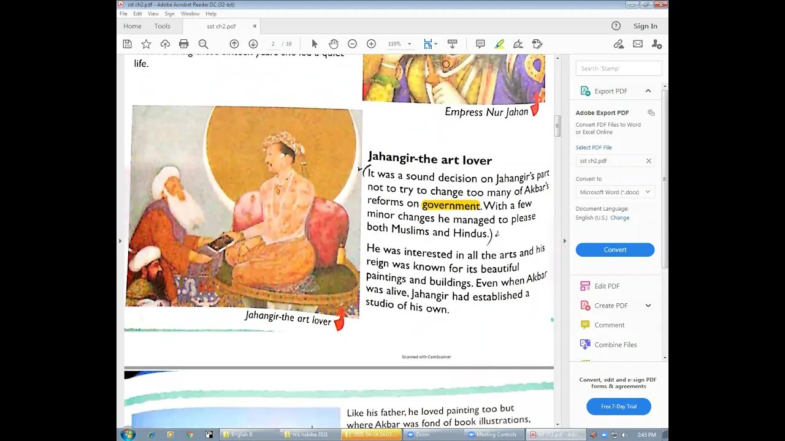This screenshot has height=441, width=785.
Task: Open the Help question mark icon
Action: pyautogui.click(x=616, y=26)
